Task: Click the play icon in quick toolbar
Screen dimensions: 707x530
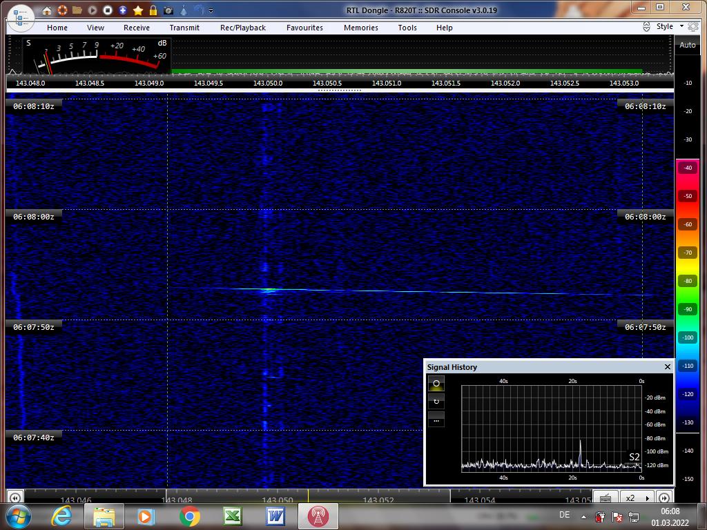Action: (x=93, y=10)
